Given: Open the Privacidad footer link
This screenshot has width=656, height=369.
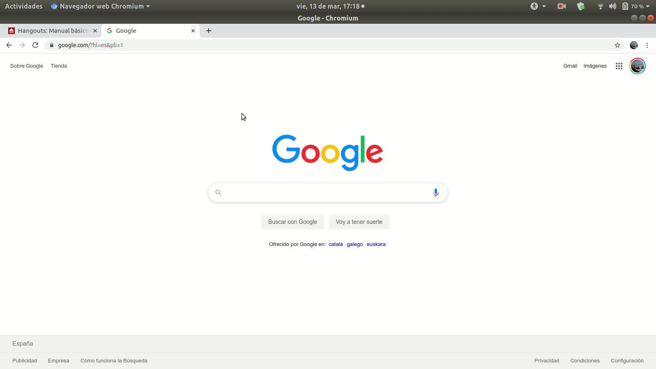Looking at the screenshot, I should tap(547, 361).
